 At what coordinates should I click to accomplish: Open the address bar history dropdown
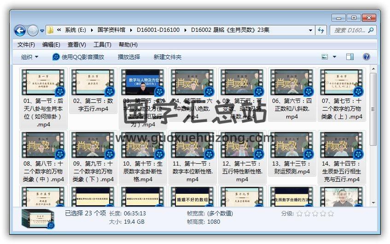coord(311,30)
